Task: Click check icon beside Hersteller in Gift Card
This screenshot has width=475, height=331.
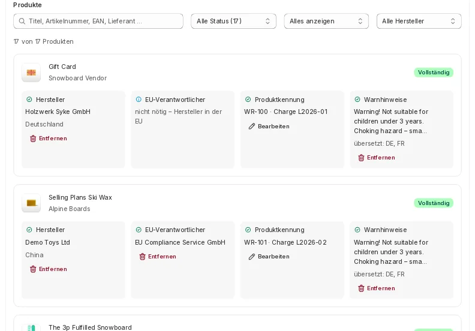Action: point(29,100)
